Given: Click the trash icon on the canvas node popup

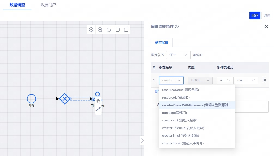Looking at the screenshot, I should pos(98,102).
